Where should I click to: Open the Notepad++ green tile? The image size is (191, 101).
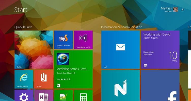click(x=63, y=95)
